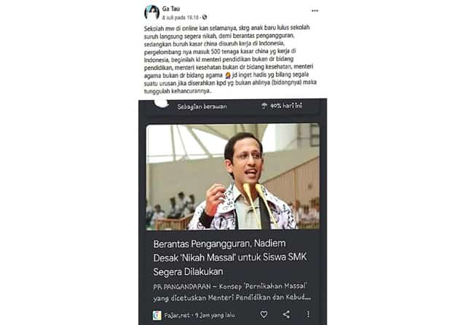Open the Berantas Pengangguran headline
The height and width of the screenshot is (325, 466).
(x=230, y=257)
